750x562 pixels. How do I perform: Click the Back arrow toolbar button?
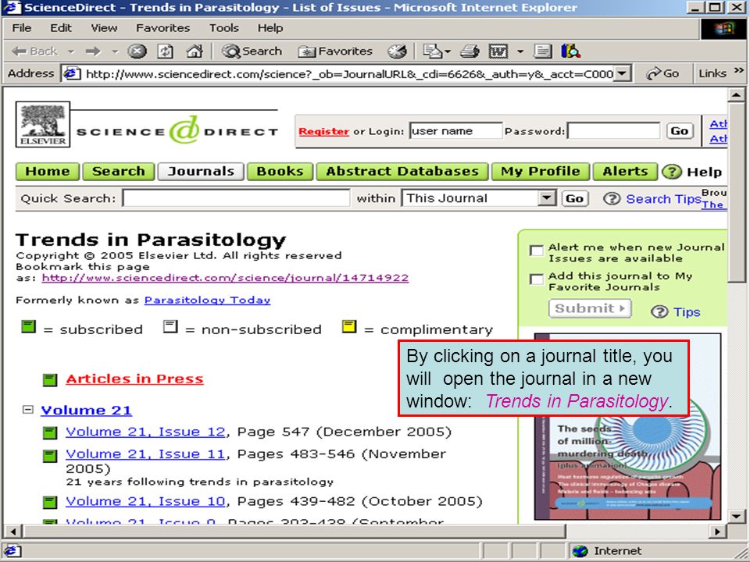(34, 52)
